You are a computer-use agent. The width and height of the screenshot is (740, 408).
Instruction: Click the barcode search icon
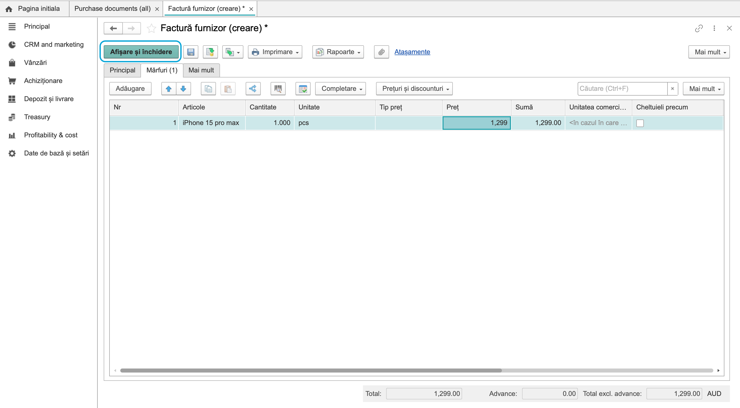[278, 89]
